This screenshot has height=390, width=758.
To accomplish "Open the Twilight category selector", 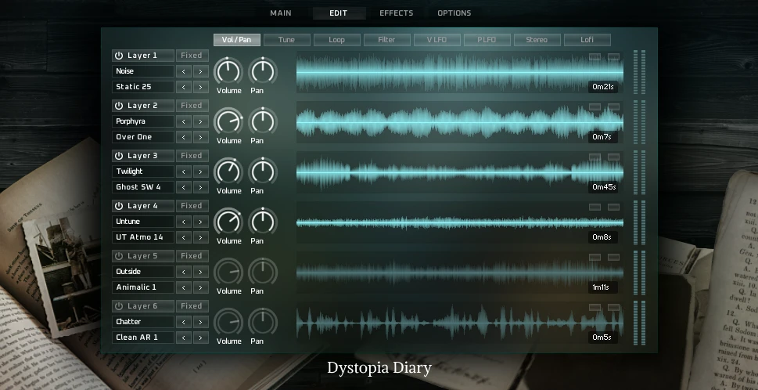I will point(142,172).
